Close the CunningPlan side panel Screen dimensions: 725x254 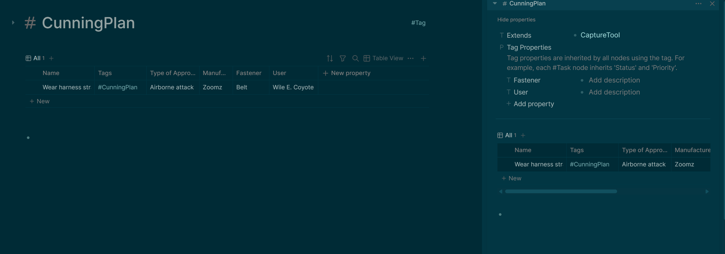[712, 4]
